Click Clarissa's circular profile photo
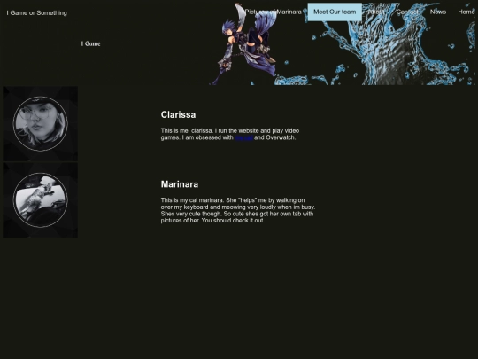The width and height of the screenshot is (478, 359). 40,123
